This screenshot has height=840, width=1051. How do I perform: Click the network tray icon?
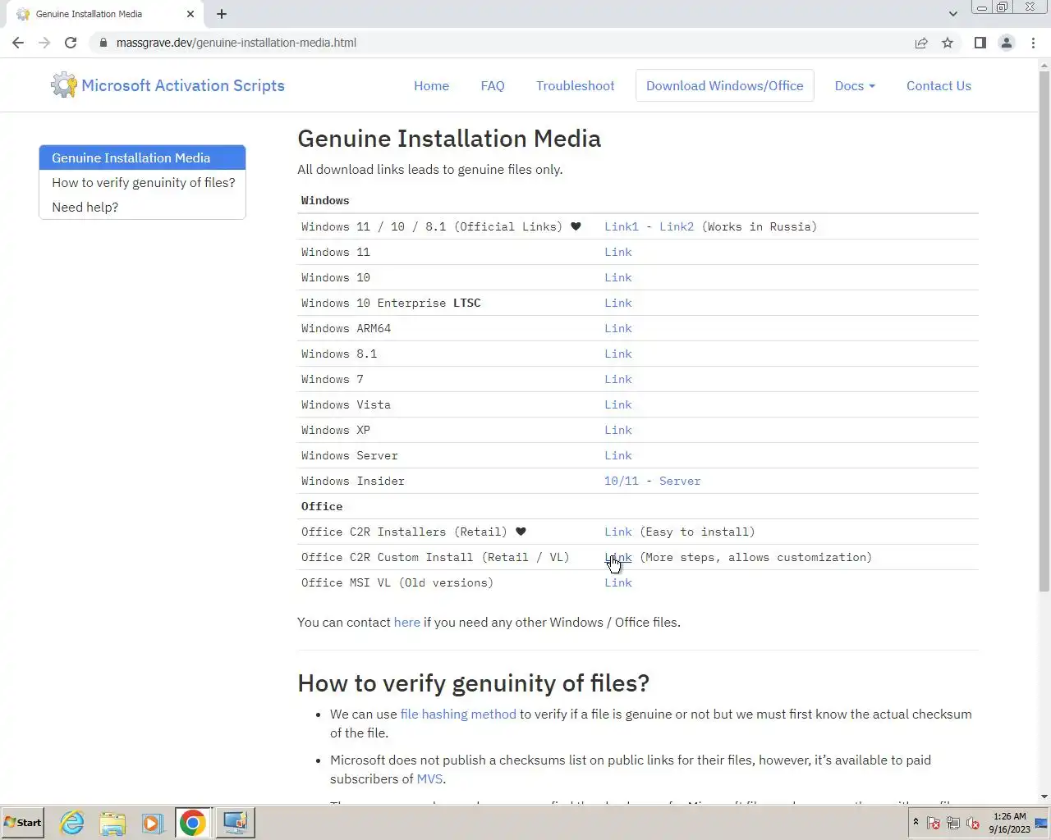953,823
